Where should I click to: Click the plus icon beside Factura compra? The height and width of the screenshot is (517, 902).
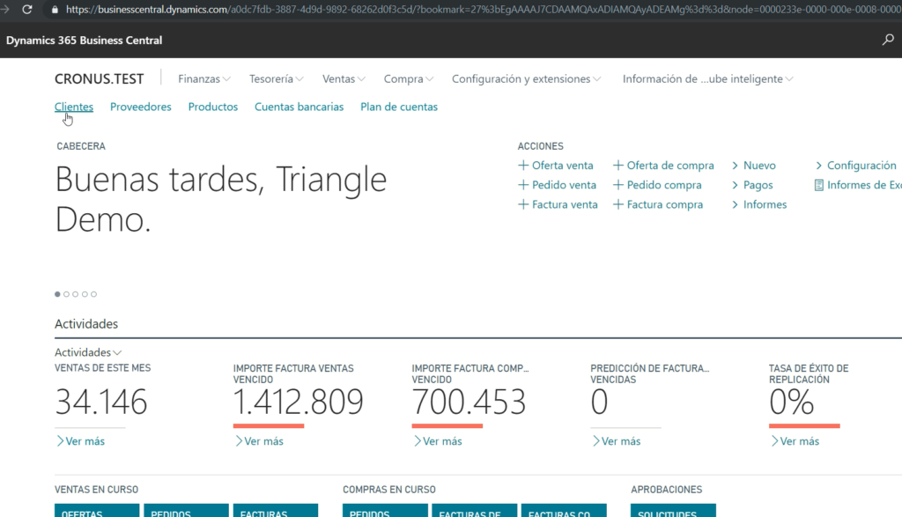point(618,204)
